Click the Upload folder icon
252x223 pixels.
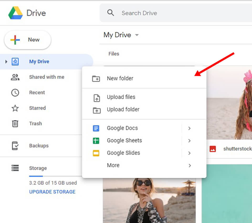point(97,110)
